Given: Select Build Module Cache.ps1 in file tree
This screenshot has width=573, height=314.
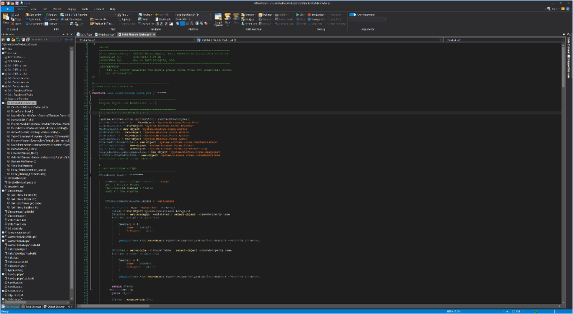Looking at the screenshot, I should [x=21, y=103].
